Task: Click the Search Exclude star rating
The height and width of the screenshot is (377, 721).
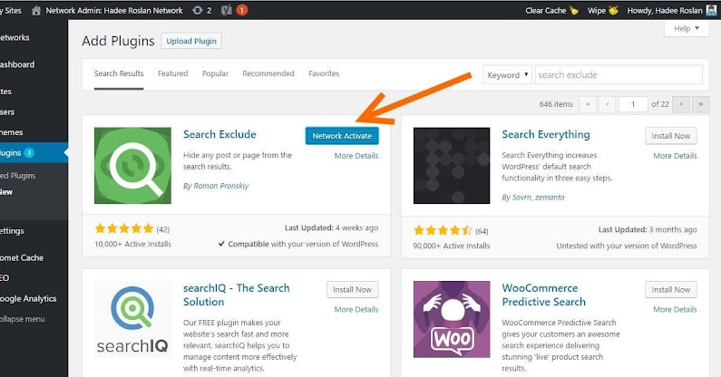Action: 123,228
